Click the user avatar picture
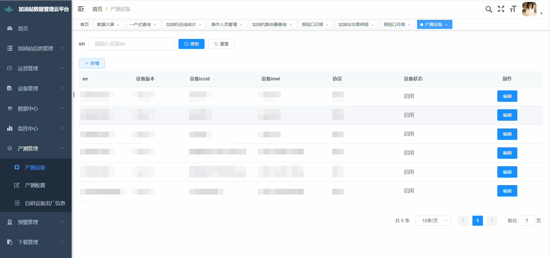 coord(529,9)
